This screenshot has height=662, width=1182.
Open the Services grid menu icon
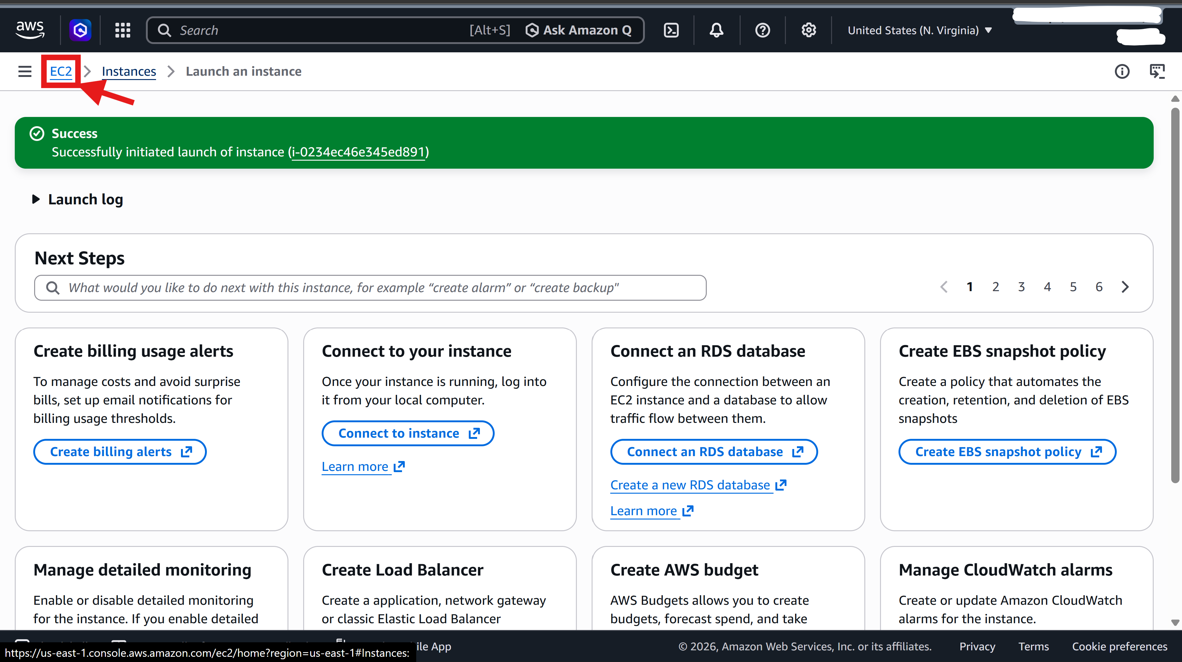(x=123, y=30)
